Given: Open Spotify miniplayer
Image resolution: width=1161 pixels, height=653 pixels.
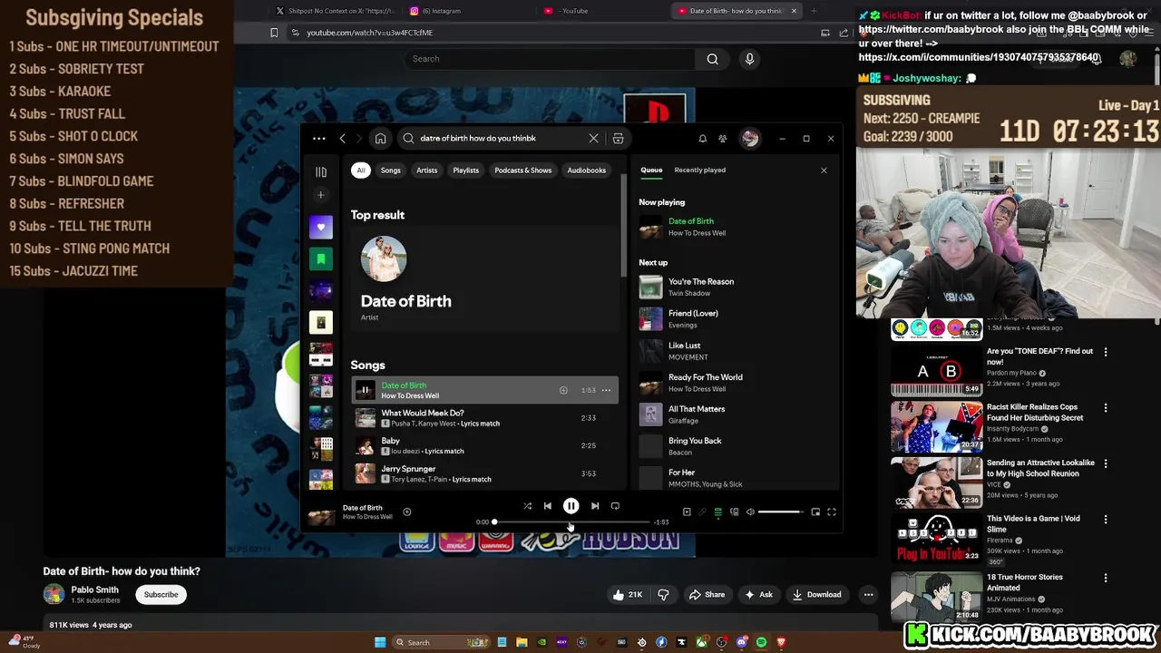Looking at the screenshot, I should 815,512.
